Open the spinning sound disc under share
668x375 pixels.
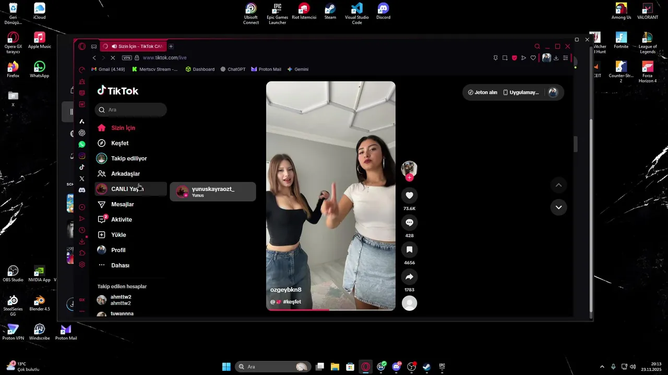[x=409, y=303]
